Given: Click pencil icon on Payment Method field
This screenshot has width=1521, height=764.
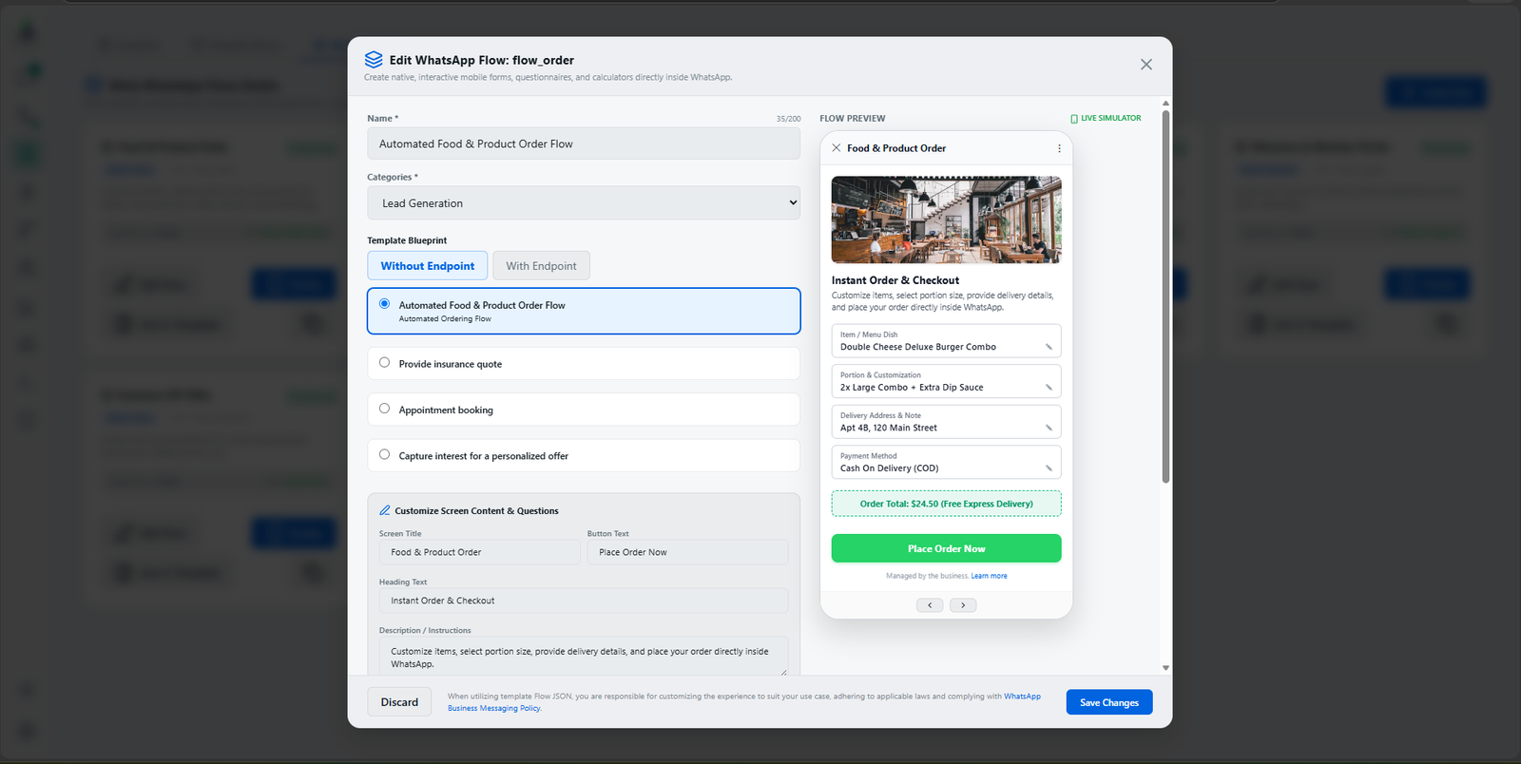Looking at the screenshot, I should [x=1049, y=468].
